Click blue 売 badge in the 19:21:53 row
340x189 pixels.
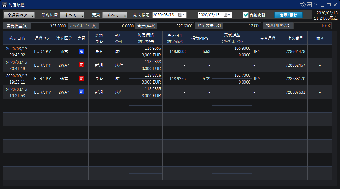click(x=81, y=92)
